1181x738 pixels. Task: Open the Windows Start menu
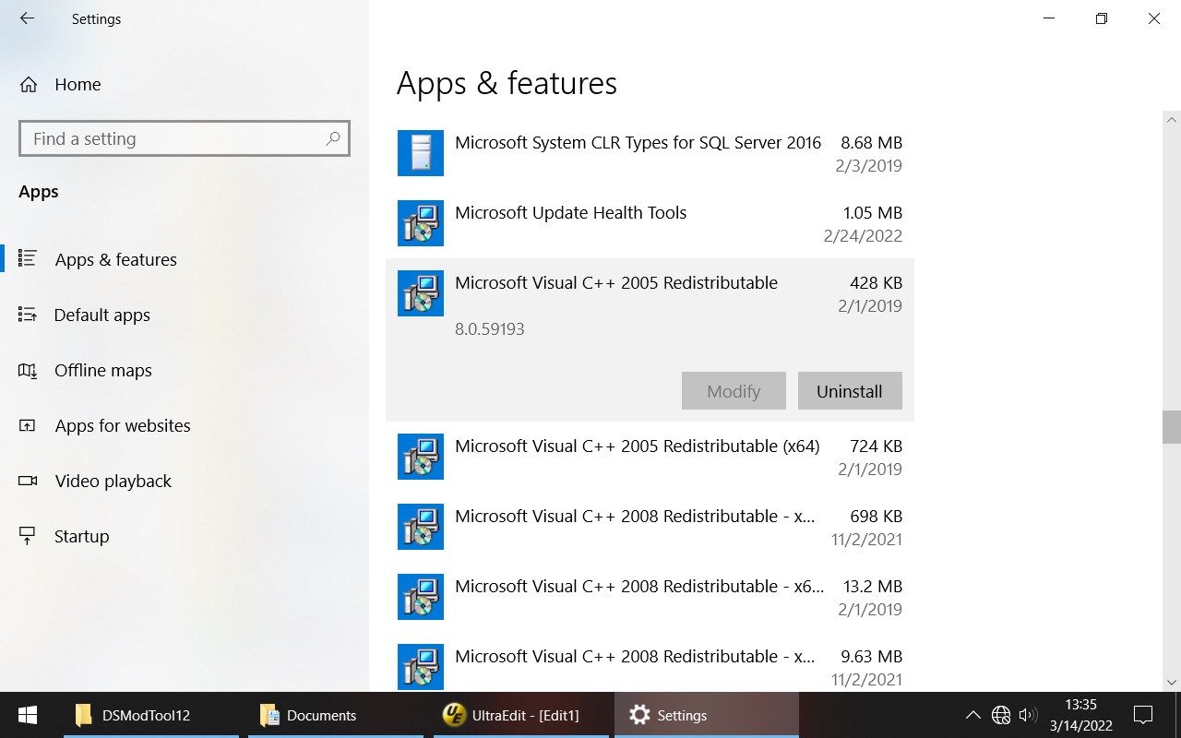pyautogui.click(x=27, y=715)
